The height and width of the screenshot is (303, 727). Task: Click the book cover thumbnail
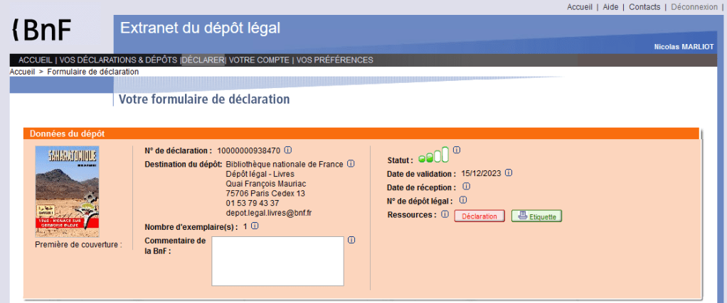tap(68, 192)
